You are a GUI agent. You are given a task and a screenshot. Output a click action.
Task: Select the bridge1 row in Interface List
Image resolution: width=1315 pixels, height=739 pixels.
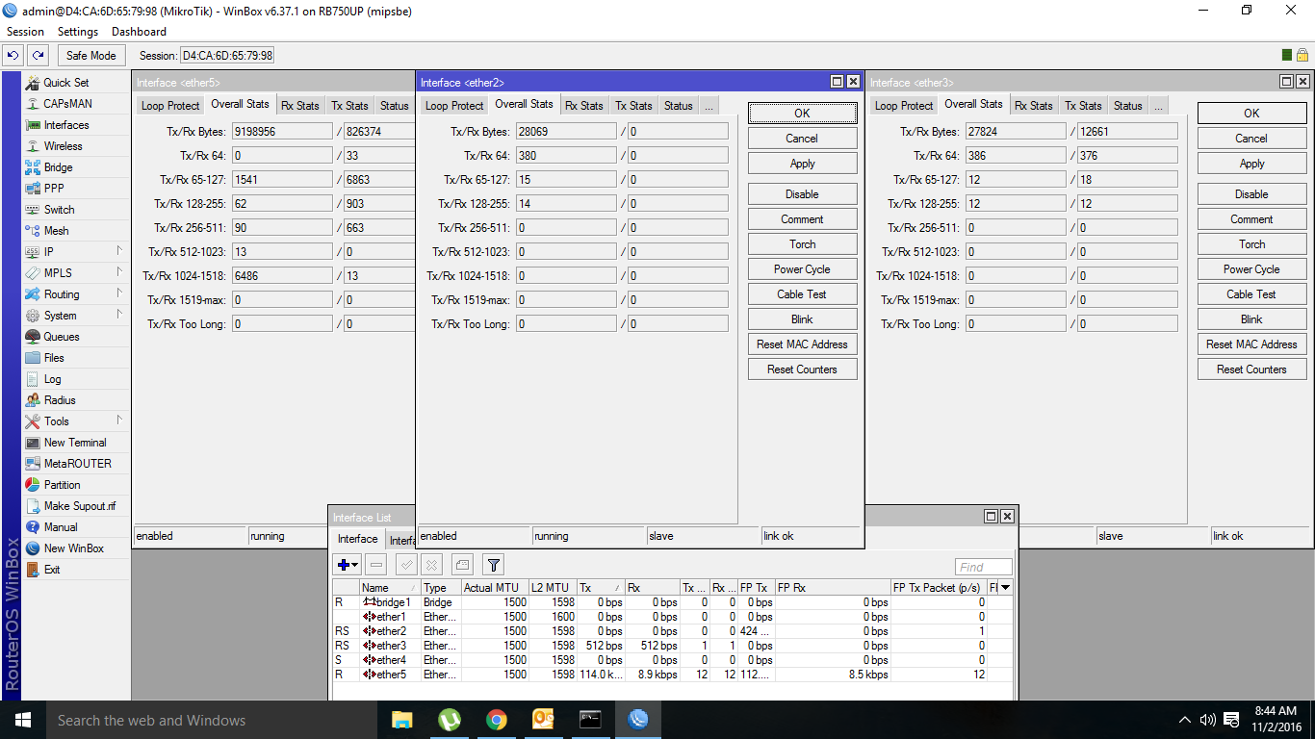click(672, 602)
